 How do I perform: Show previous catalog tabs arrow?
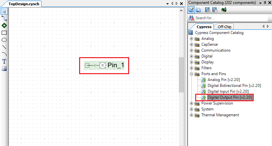pyautogui.click(x=263, y=26)
